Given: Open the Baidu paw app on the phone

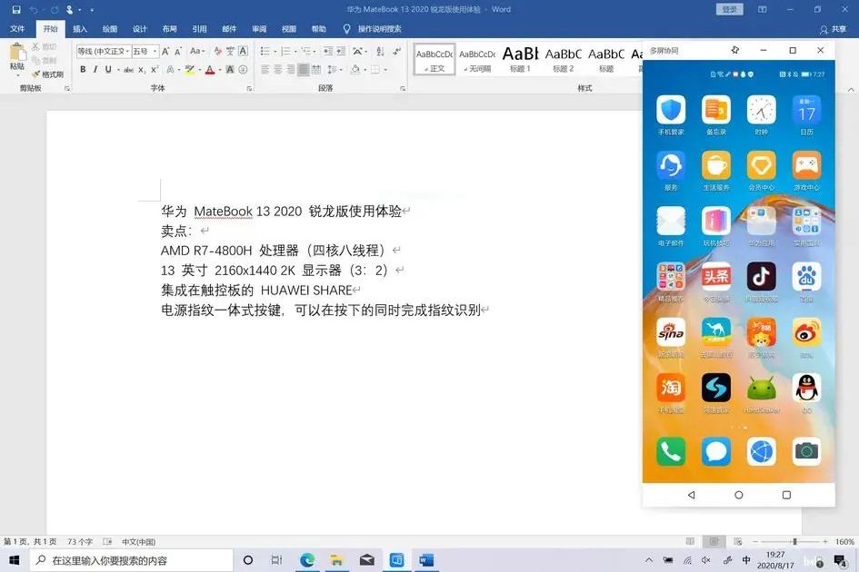Looking at the screenshot, I should click(x=806, y=276).
